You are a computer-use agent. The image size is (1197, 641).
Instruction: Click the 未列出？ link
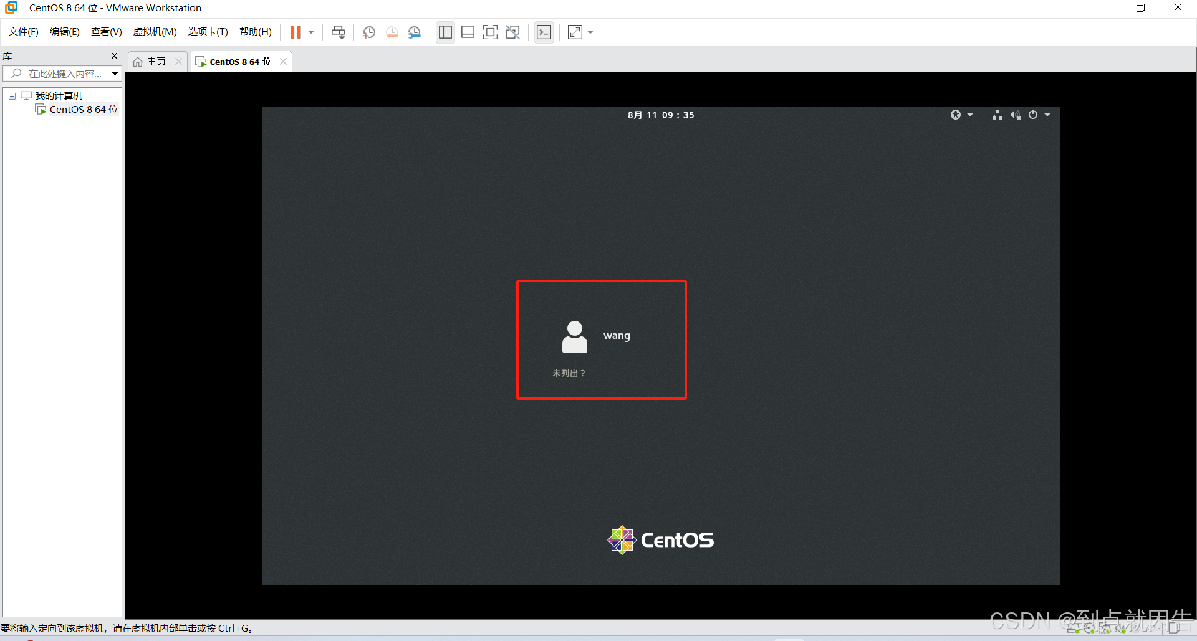(x=569, y=373)
